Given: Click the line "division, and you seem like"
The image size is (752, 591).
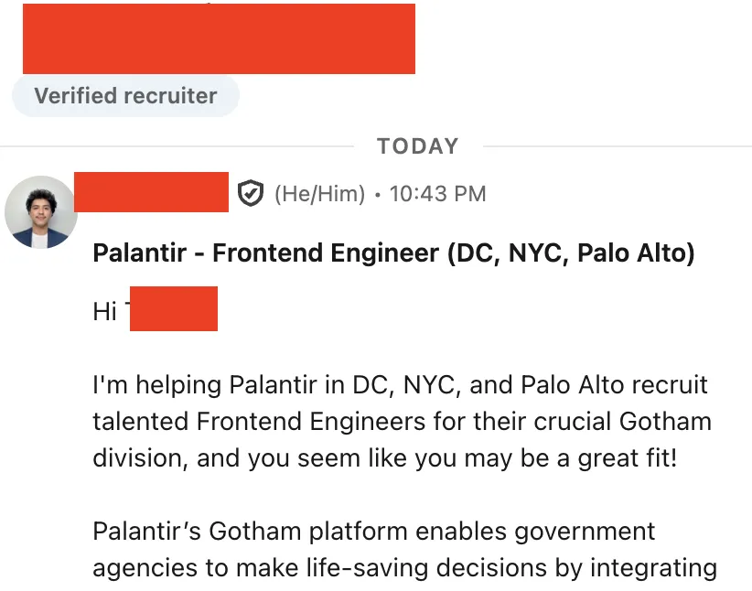Looking at the screenshot, I should [385, 458].
